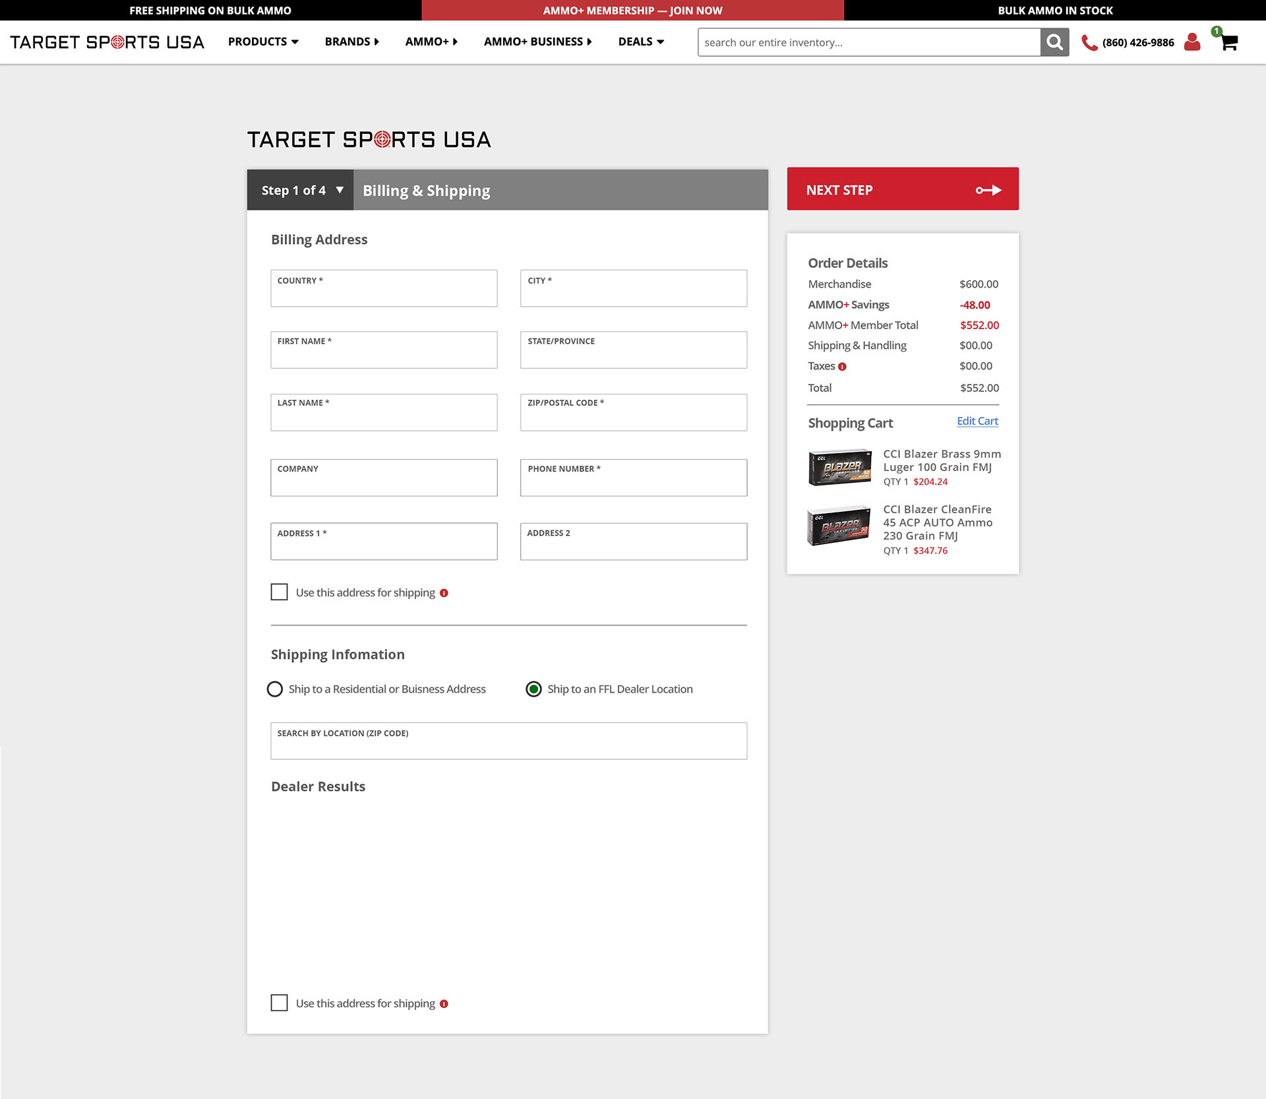
Task: Click the Next Step button
Action: click(x=902, y=189)
